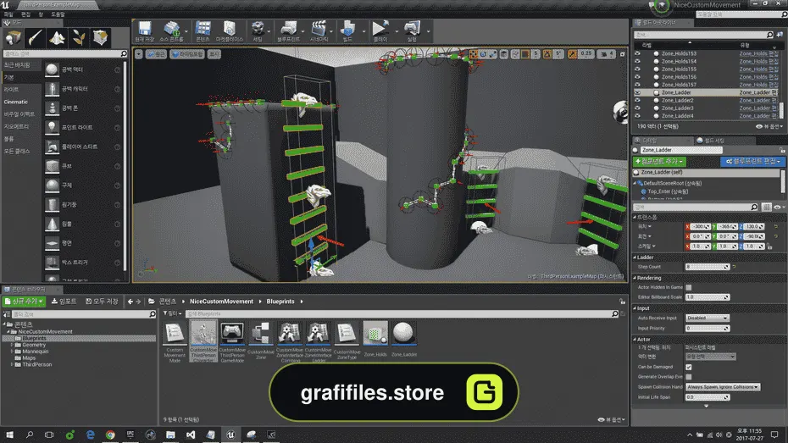Open the Auto Receive Input dropdown
Viewport: 788px width, 443px height.
pyautogui.click(x=708, y=318)
